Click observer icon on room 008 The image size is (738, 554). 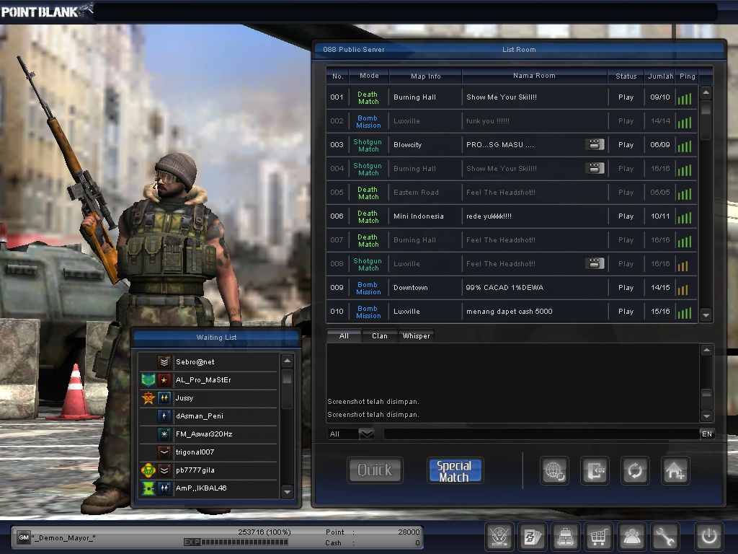(595, 263)
